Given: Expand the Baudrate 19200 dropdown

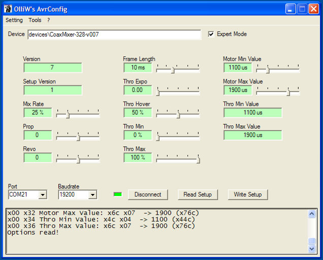Looking at the screenshot, I should tap(92, 194).
